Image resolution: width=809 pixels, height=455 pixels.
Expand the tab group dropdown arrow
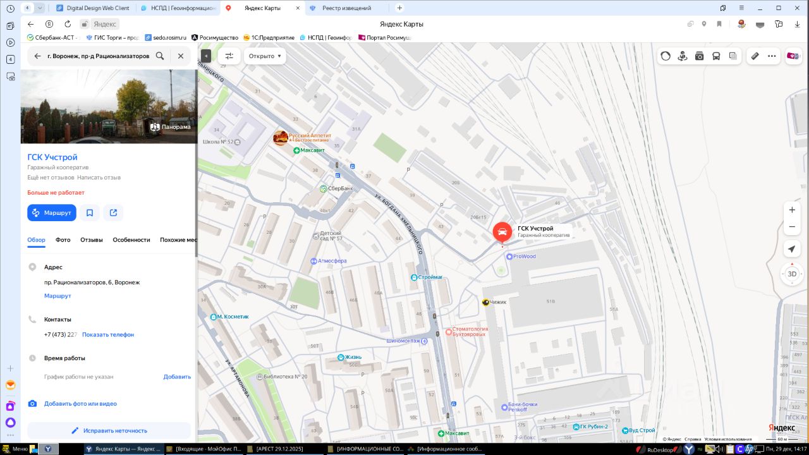click(40, 8)
